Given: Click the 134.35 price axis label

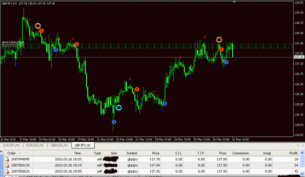Looking at the screenshot, I should tap(299, 135).
